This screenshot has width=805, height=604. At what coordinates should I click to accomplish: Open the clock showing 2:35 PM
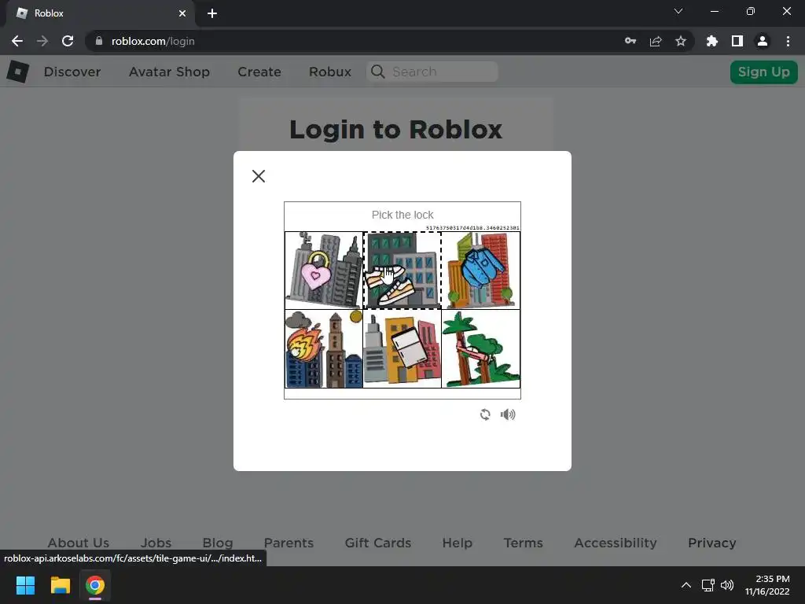tap(767, 585)
